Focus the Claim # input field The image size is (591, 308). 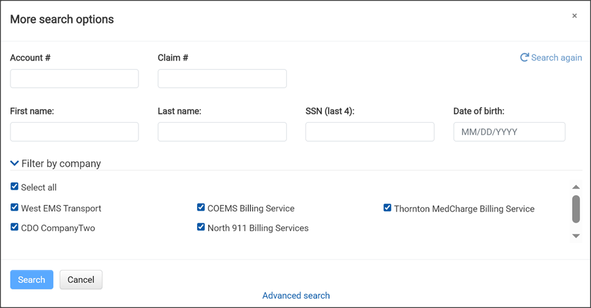222,78
